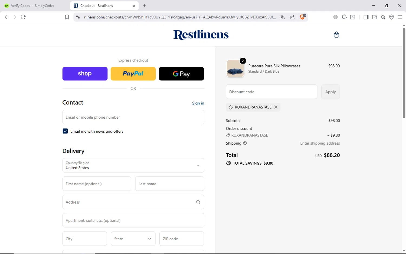406x254 pixels.
Task: Open Brave Shields lion icon
Action: tap(303, 17)
